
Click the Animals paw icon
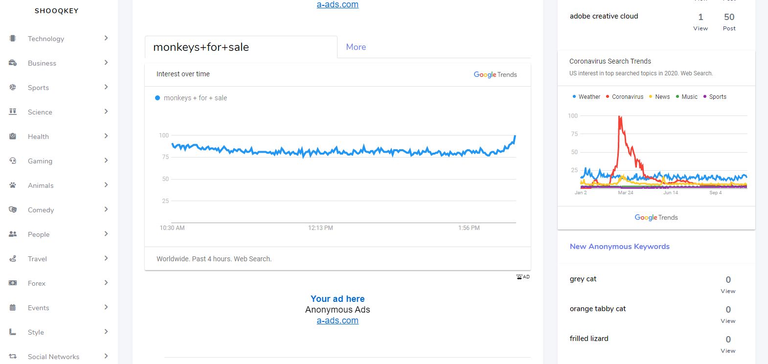(x=13, y=185)
